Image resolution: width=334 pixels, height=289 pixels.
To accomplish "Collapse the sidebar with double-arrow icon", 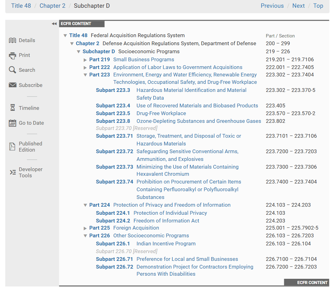I will click(54, 24).
